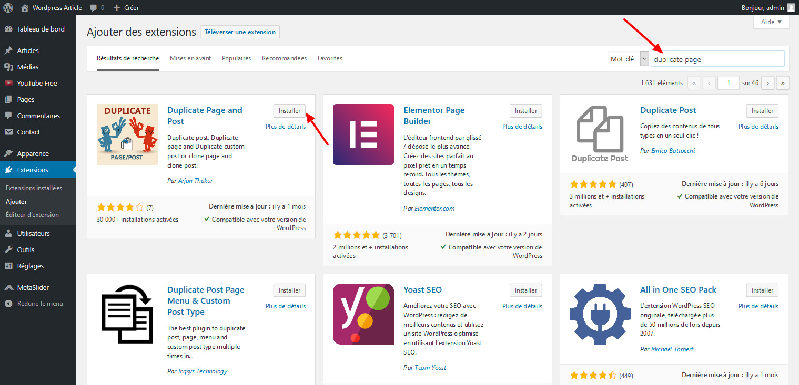The image size is (799, 385).
Task: Click Yoast SEO logo thumbnail
Action: [363, 314]
